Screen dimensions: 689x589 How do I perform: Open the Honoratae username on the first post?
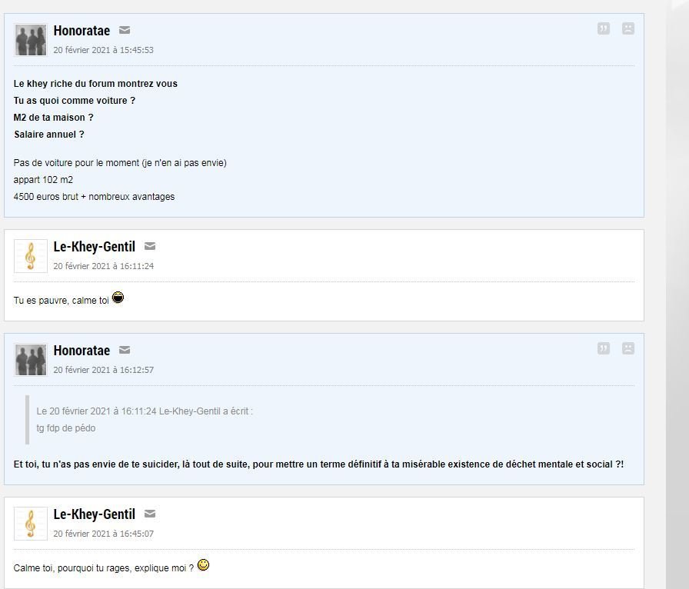pyautogui.click(x=82, y=31)
